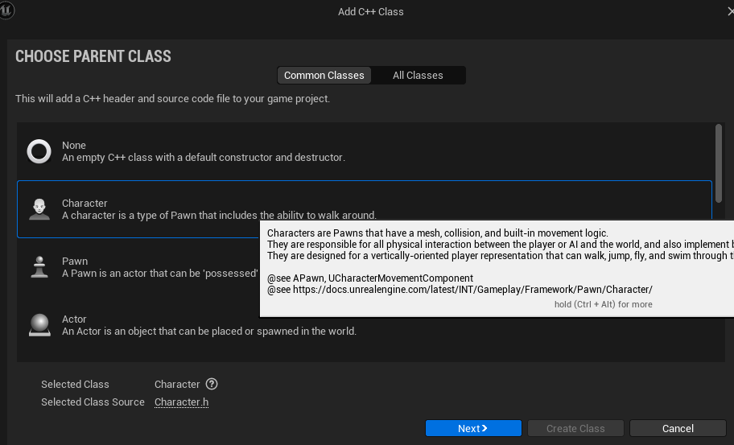Select the Actor parent class title

coord(74,319)
